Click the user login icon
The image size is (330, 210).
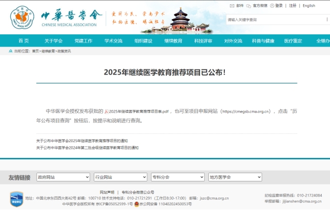pyautogui.click(x=272, y=6)
